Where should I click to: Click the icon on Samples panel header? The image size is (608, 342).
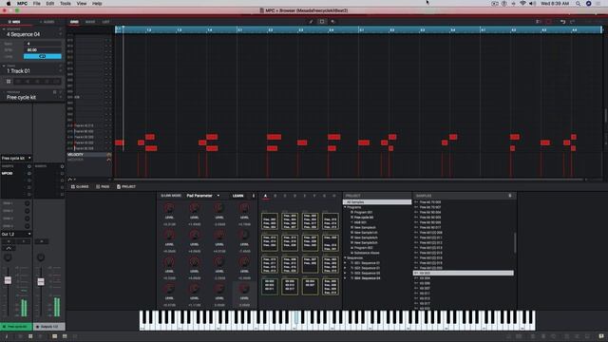[510, 196]
